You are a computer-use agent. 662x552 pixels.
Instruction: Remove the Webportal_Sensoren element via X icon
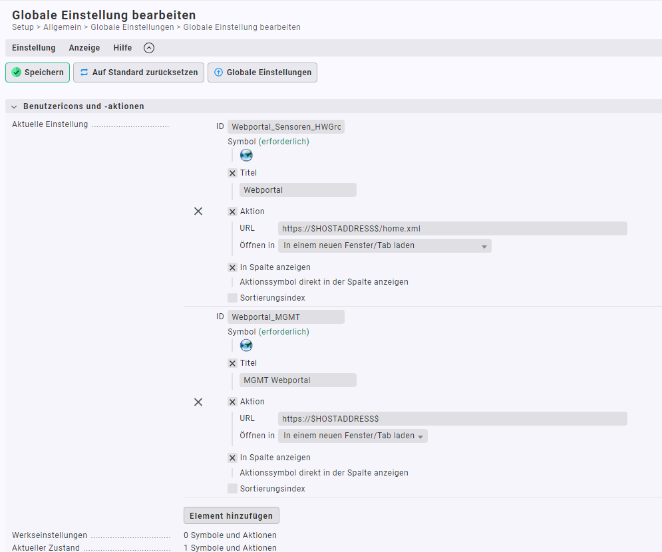(198, 211)
